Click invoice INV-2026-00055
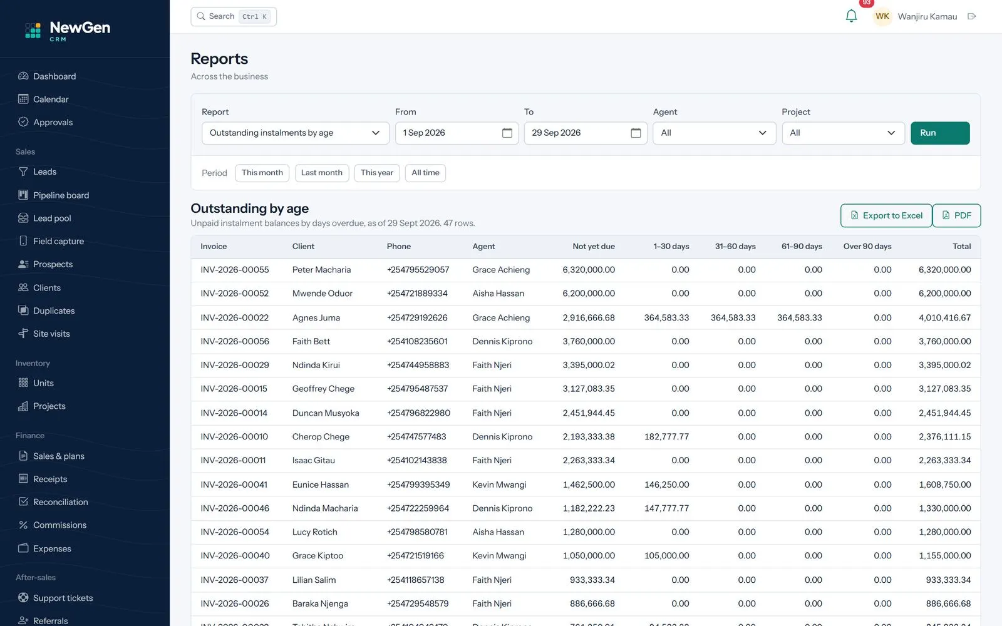This screenshot has height=626, width=1002. click(x=235, y=270)
